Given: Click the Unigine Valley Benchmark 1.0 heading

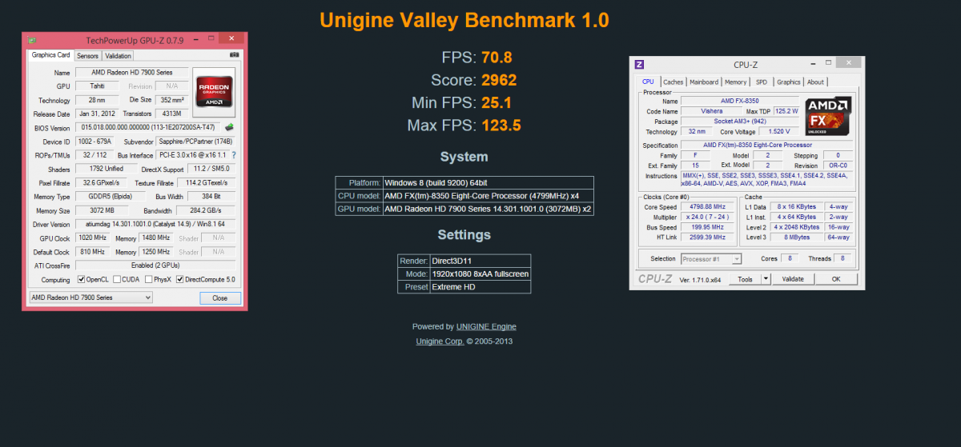Looking at the screenshot, I should tap(464, 20).
